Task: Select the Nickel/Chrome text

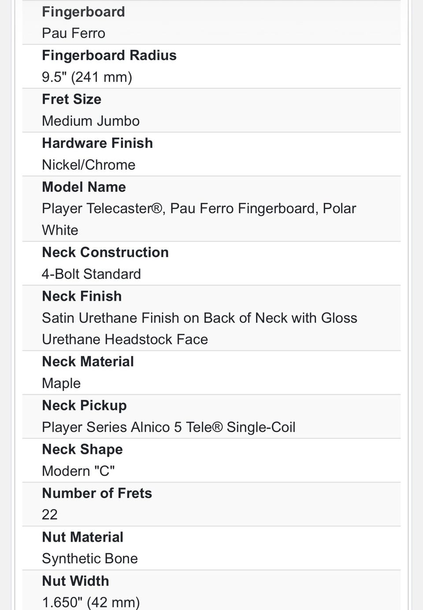Action: click(x=88, y=165)
